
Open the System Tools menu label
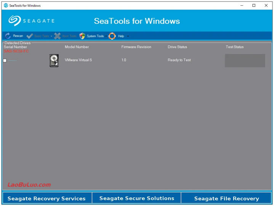pyautogui.click(x=95, y=36)
